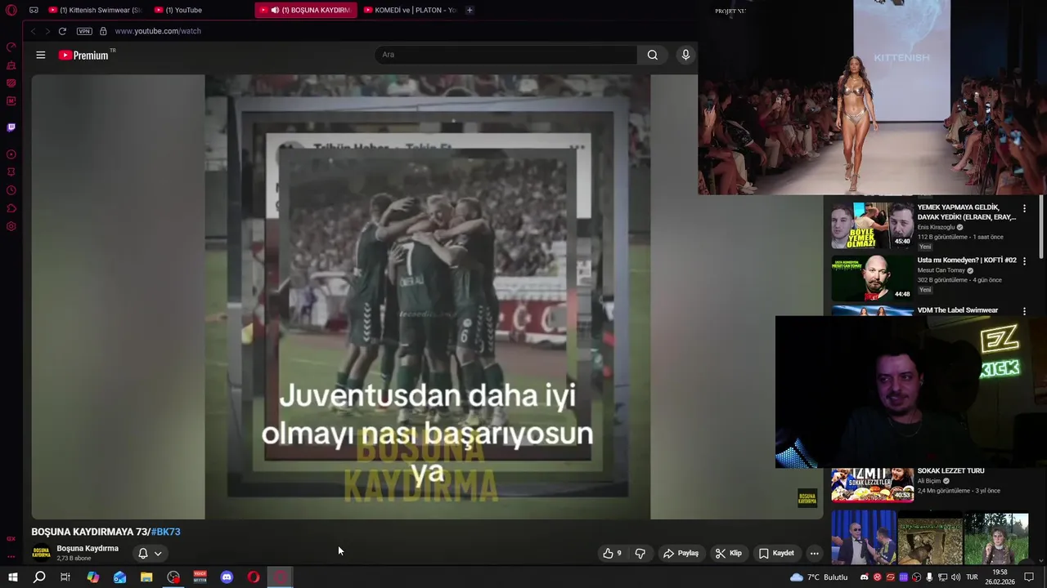Open the 7°C Bulutlu weather widget

819,577
